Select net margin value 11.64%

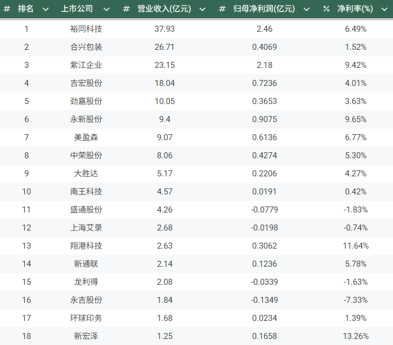(x=355, y=245)
